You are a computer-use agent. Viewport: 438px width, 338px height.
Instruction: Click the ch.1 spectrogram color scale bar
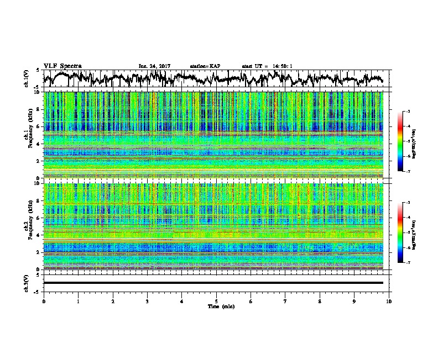pyautogui.click(x=400, y=141)
